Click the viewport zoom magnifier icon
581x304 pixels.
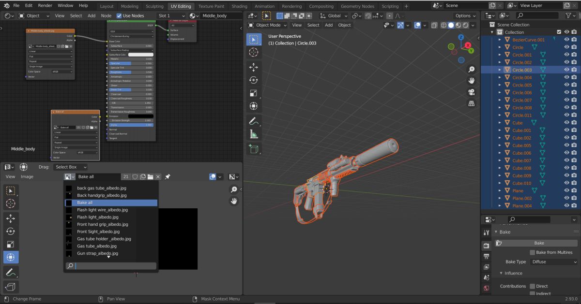(471, 70)
